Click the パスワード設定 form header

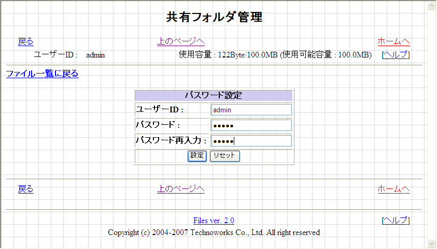(x=214, y=95)
